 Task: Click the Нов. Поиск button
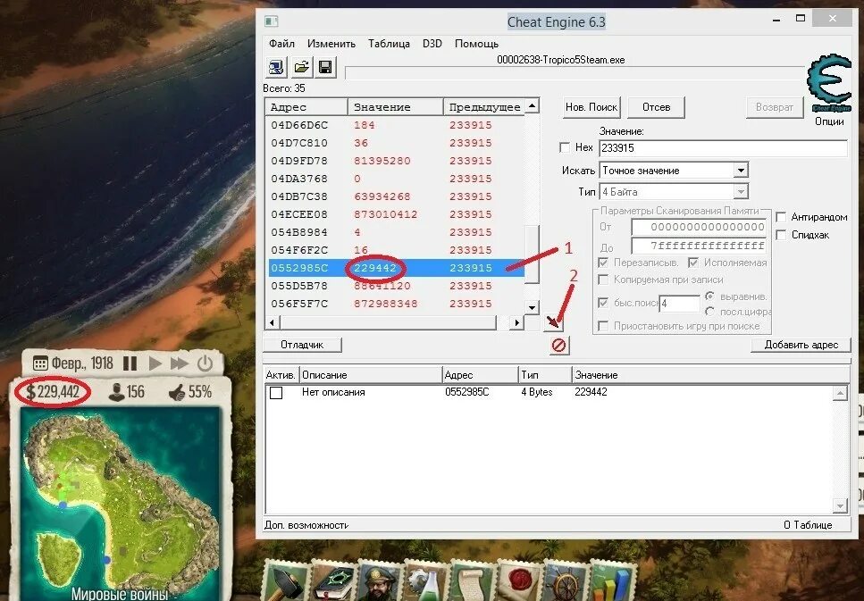click(591, 107)
